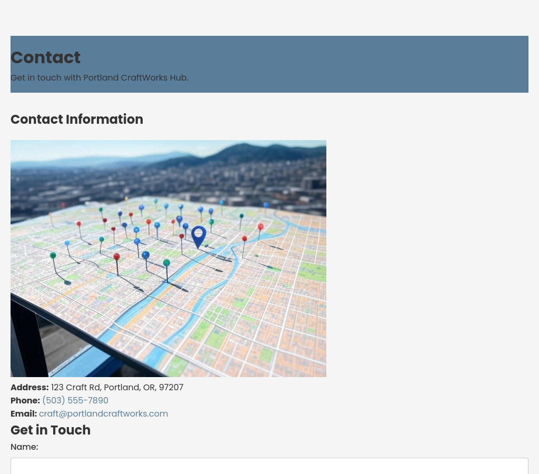Select the red pin at the map's right edge

pos(261,226)
